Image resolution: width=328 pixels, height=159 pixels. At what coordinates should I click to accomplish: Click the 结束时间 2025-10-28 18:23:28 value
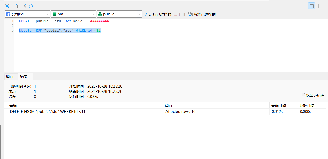tap(105, 91)
